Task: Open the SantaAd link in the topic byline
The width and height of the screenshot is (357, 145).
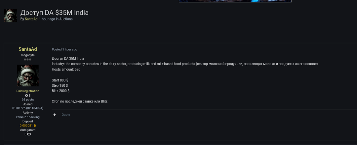Action: point(31,19)
